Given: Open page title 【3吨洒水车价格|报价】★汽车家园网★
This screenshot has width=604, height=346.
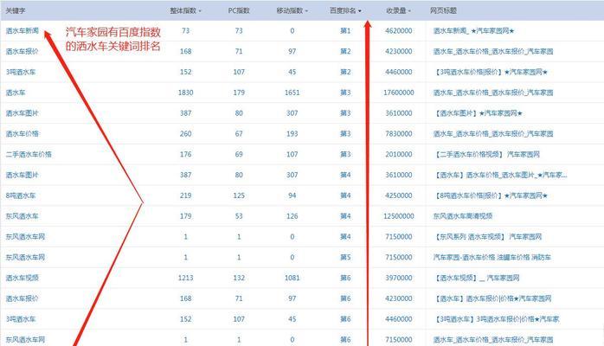Looking at the screenshot, I should pyautogui.click(x=492, y=72).
